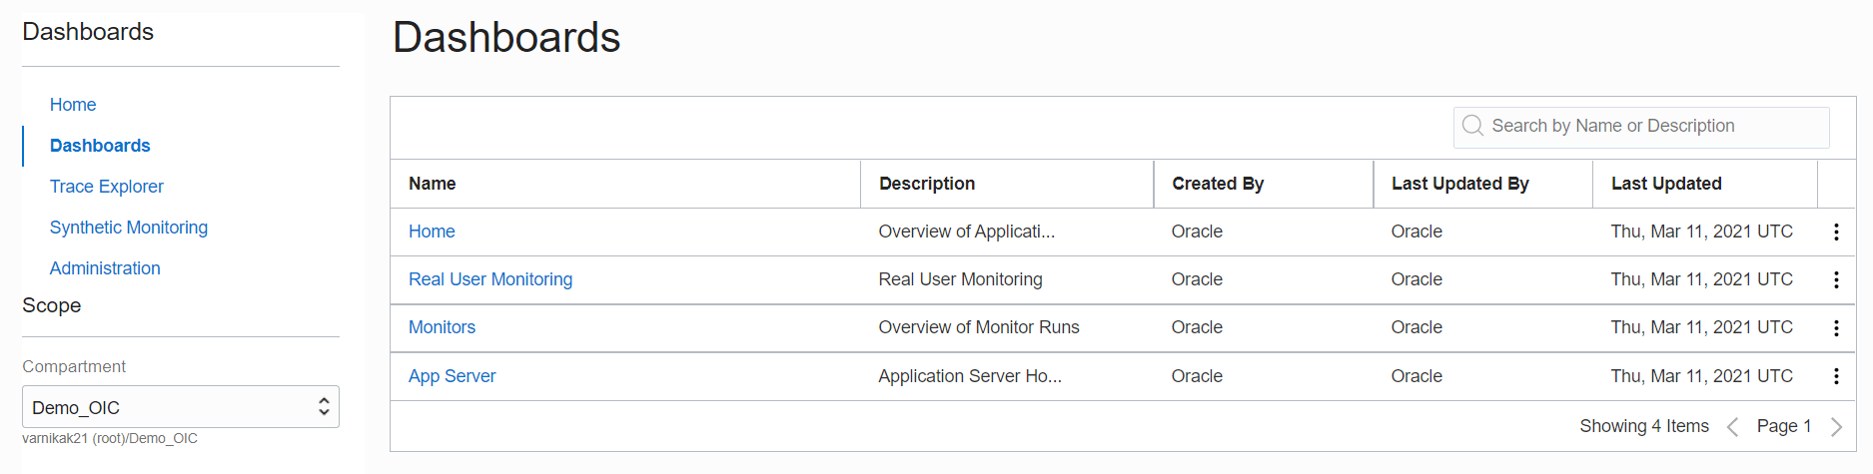Open the Real User Monitoring dashboard
Screen dimensions: 1873x474
coord(490,279)
